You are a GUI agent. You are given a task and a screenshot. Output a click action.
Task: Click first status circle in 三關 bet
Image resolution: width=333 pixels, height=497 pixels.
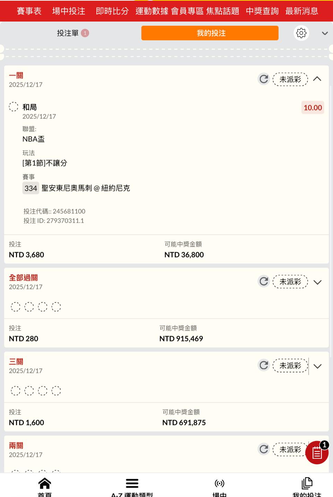[x=16, y=391]
